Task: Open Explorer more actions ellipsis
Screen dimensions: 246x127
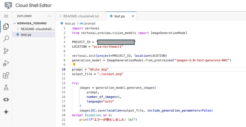Action: pyautogui.click(x=49, y=16)
